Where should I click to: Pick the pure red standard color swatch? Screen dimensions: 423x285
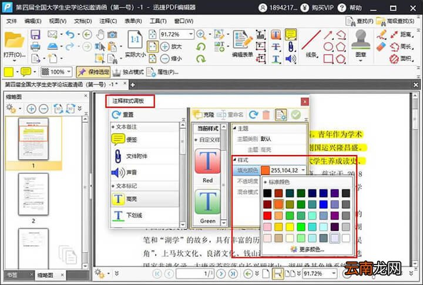[267, 216]
